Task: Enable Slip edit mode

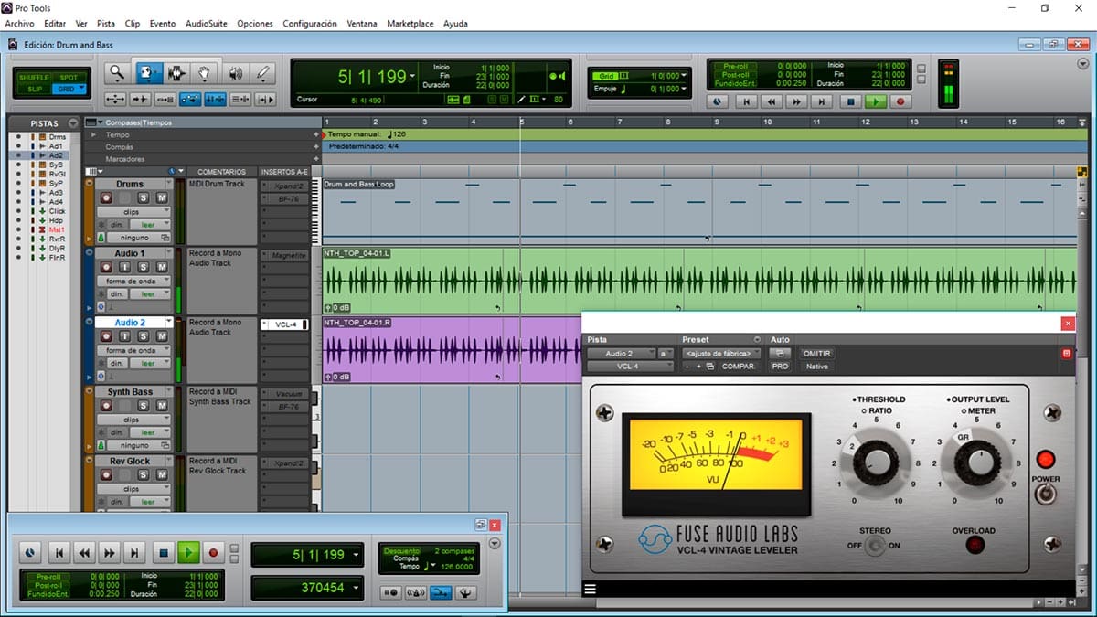Action: point(37,89)
